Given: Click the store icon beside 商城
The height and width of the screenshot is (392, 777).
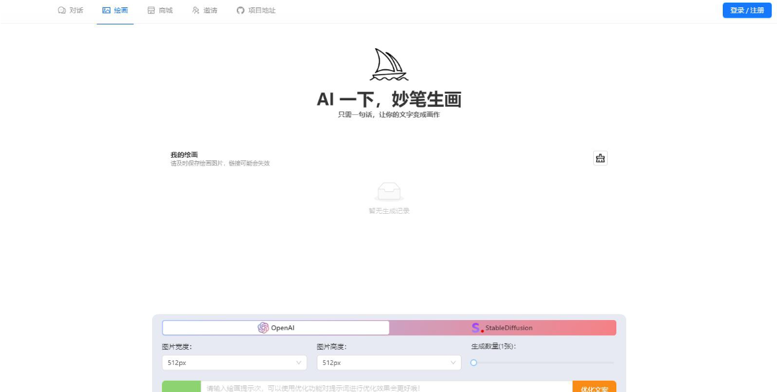Looking at the screenshot, I should pos(151,11).
